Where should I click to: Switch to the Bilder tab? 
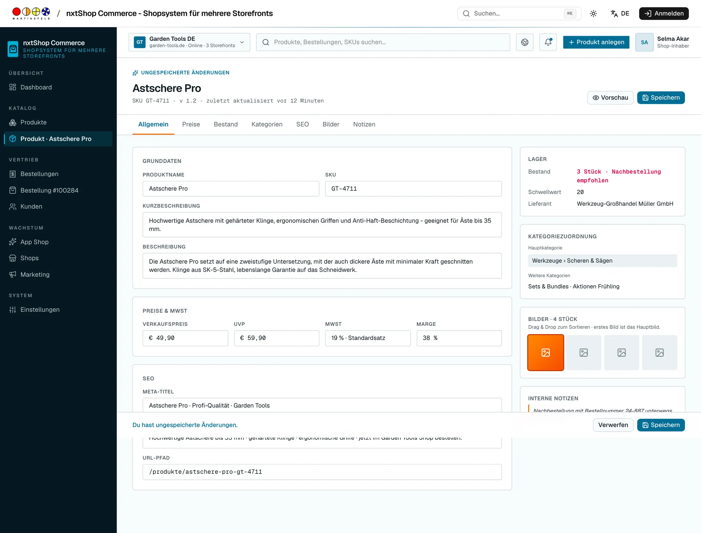(331, 124)
